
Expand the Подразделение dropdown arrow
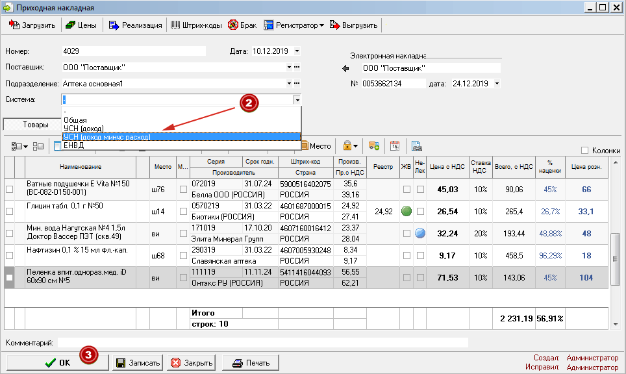click(x=289, y=83)
